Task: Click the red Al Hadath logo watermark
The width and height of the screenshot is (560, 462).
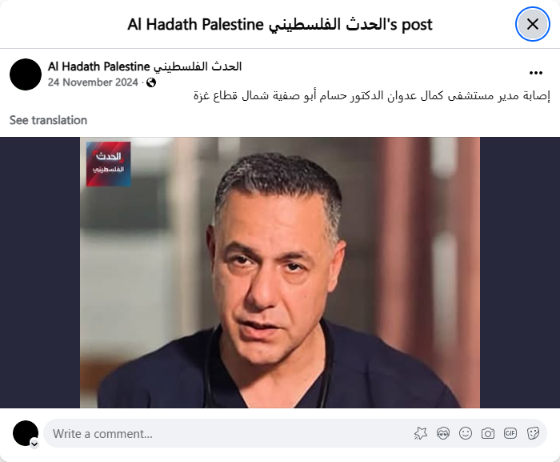Action: [x=108, y=164]
